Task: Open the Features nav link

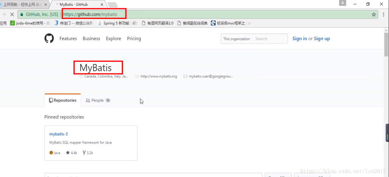Action: [x=68, y=38]
